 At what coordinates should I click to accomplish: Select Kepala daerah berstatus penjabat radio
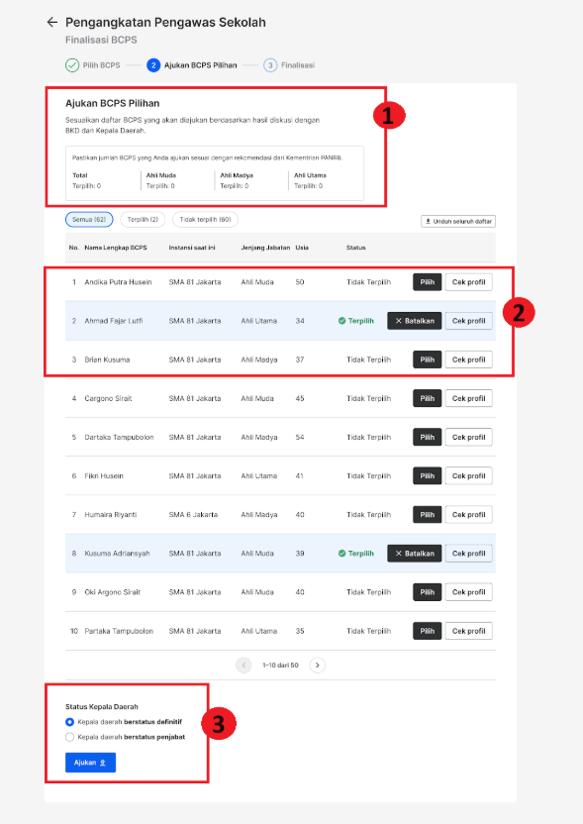point(69,737)
